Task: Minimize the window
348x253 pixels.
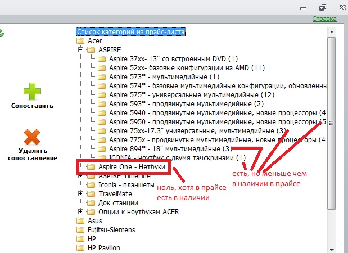Action: pos(303,8)
